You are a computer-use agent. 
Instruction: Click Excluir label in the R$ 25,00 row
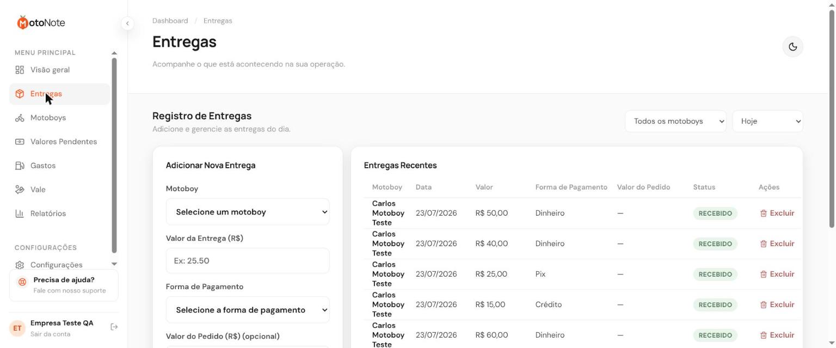pyautogui.click(x=782, y=274)
